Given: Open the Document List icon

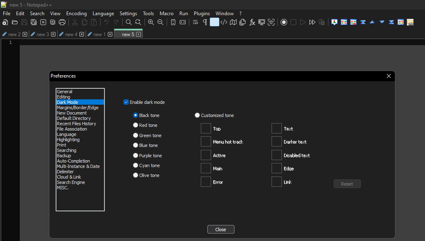Looking at the screenshot, I should [243, 22].
